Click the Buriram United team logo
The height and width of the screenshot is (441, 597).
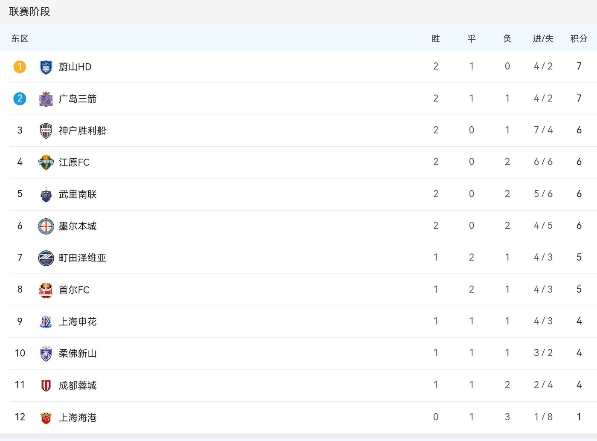[46, 194]
